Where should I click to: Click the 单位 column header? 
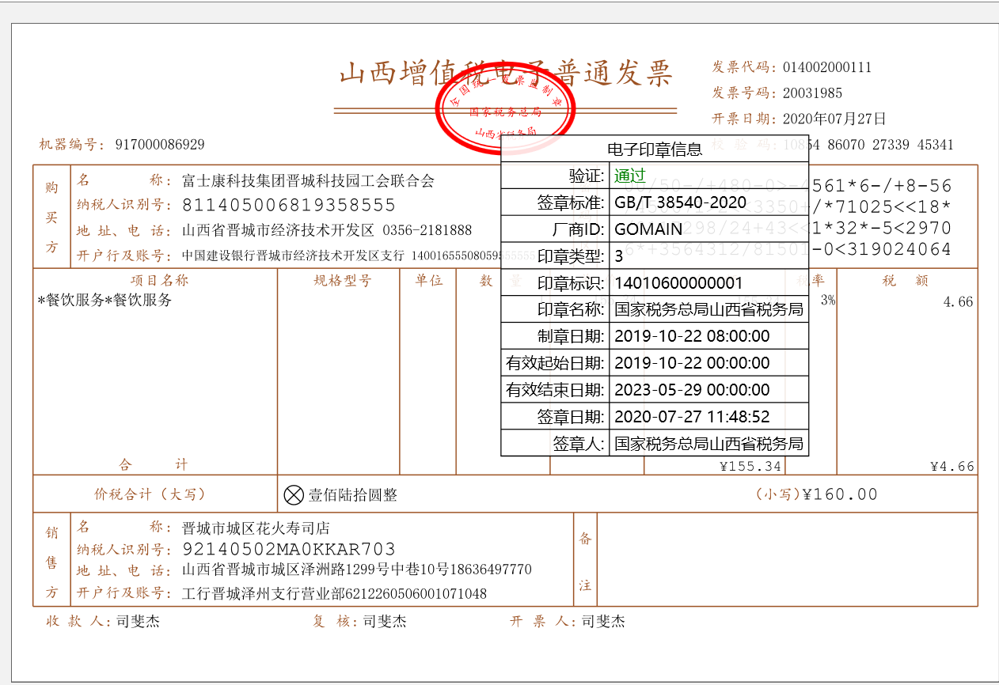(429, 281)
